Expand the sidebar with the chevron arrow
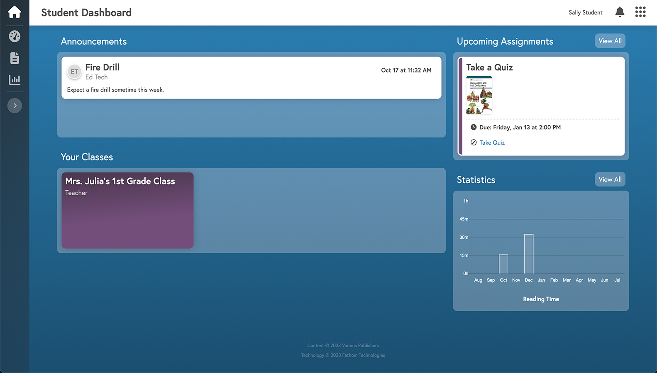Viewport: 657px width, 373px height. [15, 106]
